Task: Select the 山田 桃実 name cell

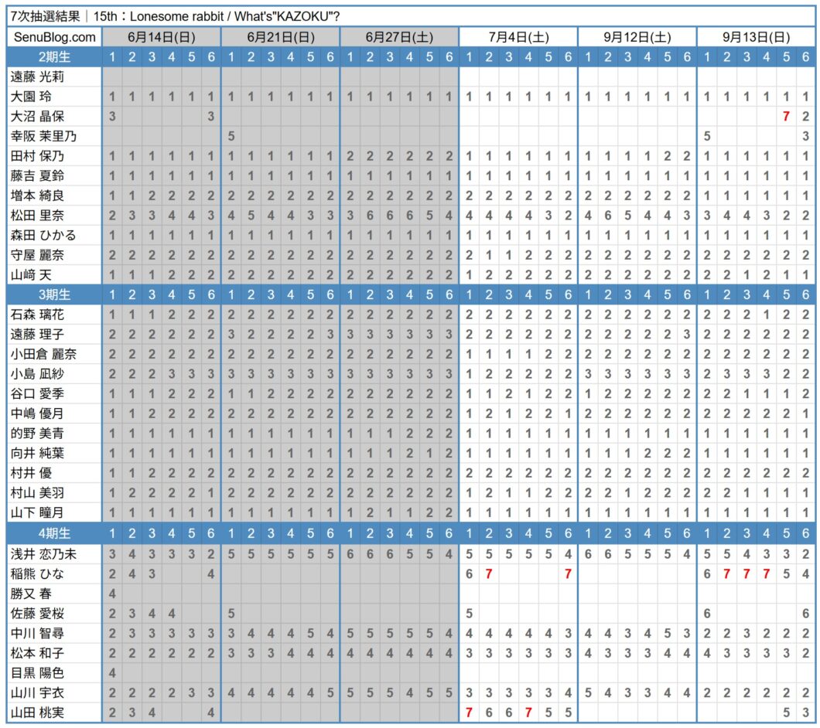Action: (x=54, y=713)
